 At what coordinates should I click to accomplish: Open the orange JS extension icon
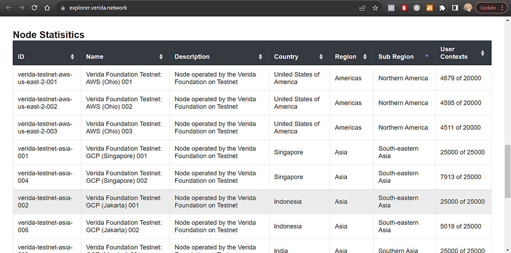[429, 8]
